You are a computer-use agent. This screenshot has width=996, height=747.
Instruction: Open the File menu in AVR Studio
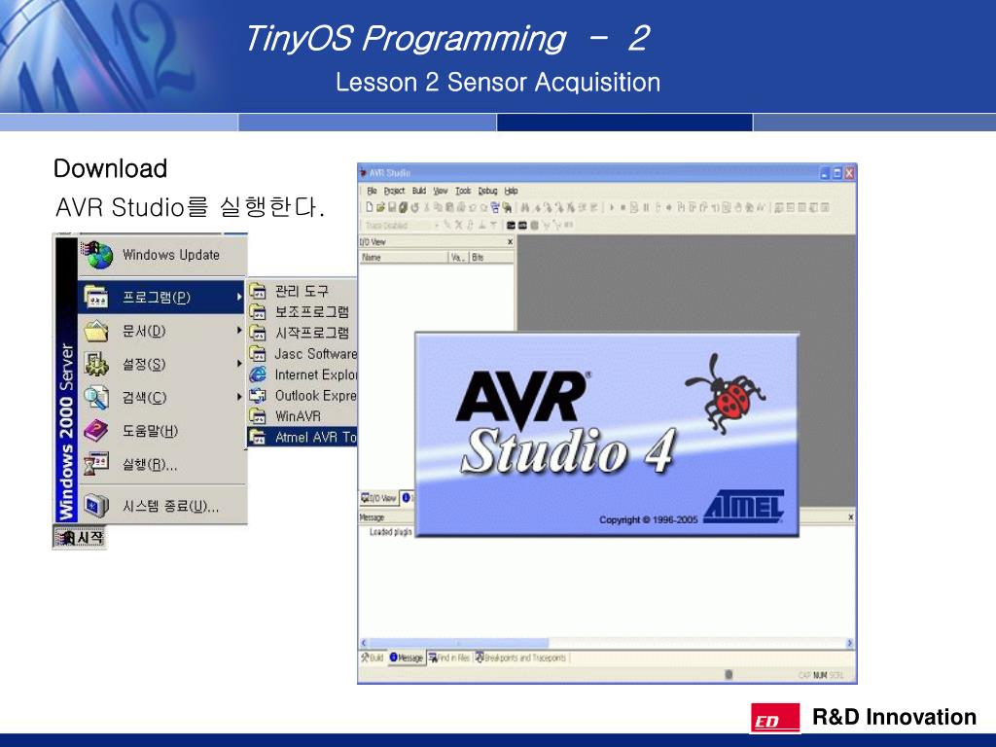click(372, 191)
